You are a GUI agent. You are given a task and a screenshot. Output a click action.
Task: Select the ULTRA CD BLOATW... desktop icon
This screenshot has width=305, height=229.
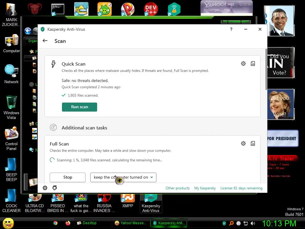[35, 203]
